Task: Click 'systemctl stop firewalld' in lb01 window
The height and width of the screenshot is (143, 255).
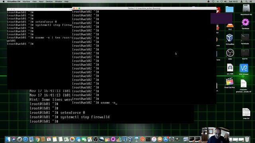Action: [x=70, y=117]
